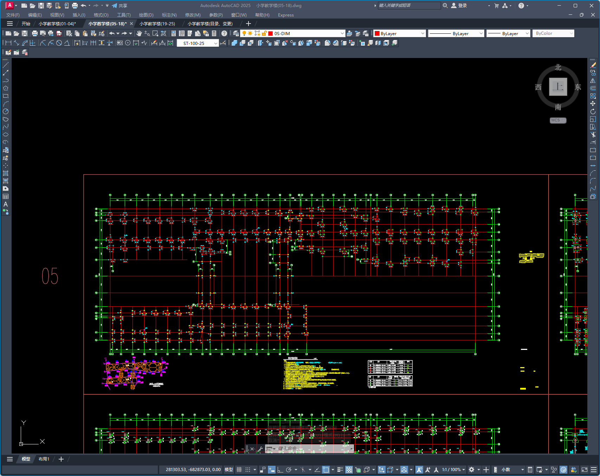Toggle the drawing grid display

coord(239,469)
